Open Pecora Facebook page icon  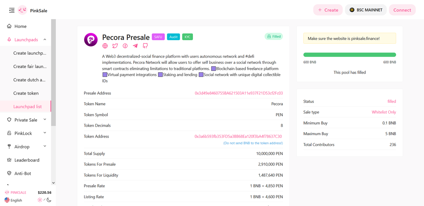click(x=125, y=46)
